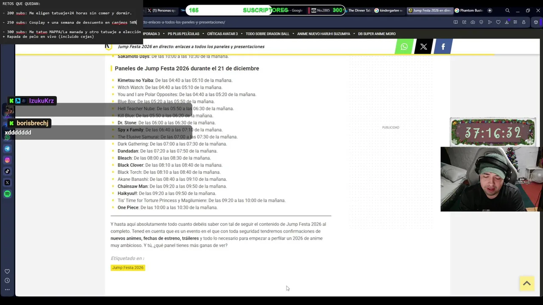Viewport: 543px width, 305px height.
Task: Open TODO SOBRE DRAGON BALL link
Action: point(267,34)
